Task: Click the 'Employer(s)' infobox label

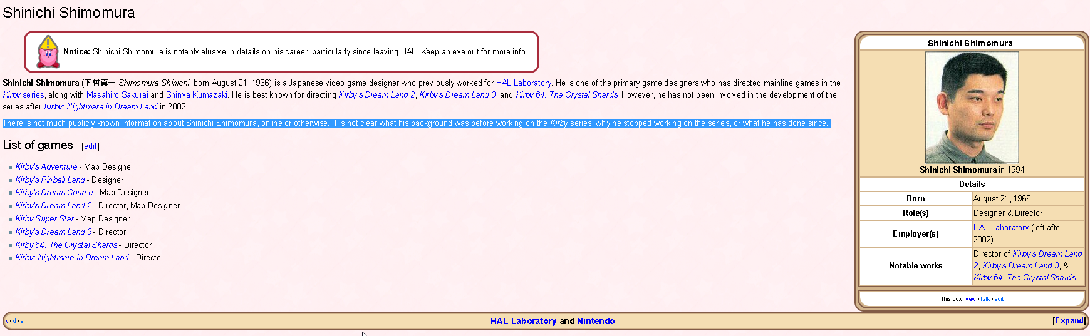Action: 916,233
